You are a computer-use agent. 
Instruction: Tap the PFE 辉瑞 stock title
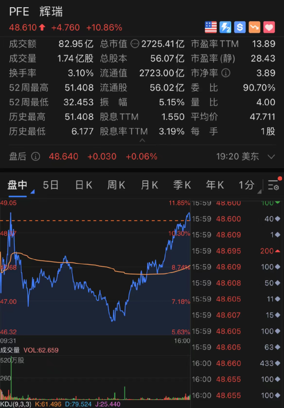pyautogui.click(x=36, y=12)
